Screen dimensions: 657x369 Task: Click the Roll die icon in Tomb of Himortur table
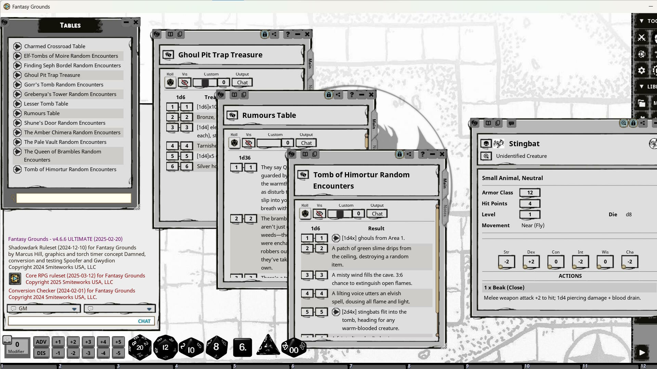[305, 214]
